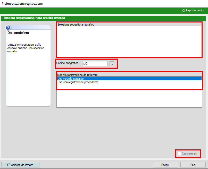Image resolution: width=208 pixels, height=169 pixels.
Task: Open the Codice anagrafica lookup ellipsis button
Action: (112, 64)
